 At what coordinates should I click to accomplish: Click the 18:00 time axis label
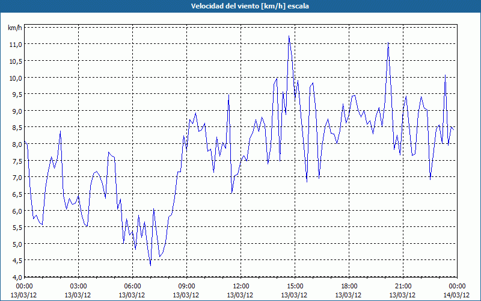click(x=349, y=287)
